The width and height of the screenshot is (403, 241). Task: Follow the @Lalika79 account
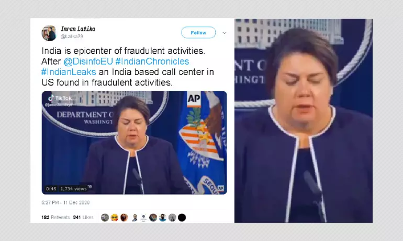pos(198,32)
